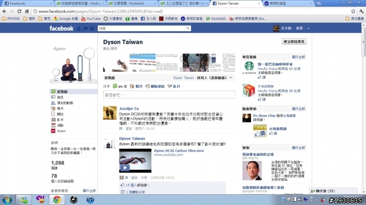Click the 7-ELEVEN page logo
This screenshot has width=366, height=205.
pos(249,90)
